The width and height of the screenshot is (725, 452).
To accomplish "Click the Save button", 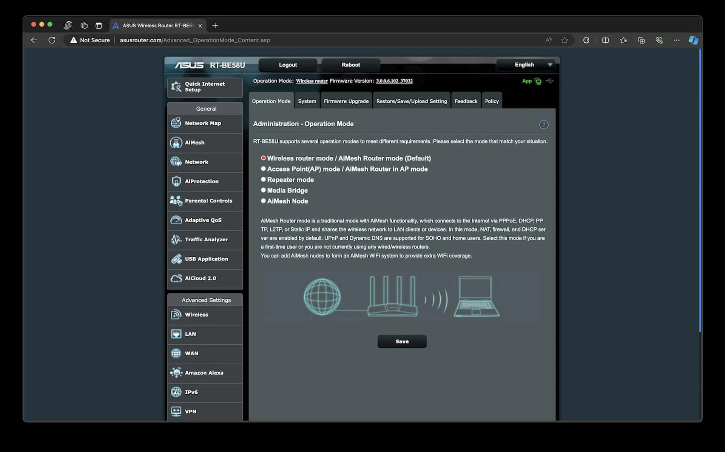I will pyautogui.click(x=402, y=341).
